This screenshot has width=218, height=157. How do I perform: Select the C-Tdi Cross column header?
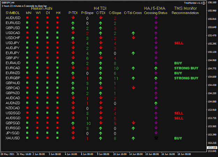133,13
